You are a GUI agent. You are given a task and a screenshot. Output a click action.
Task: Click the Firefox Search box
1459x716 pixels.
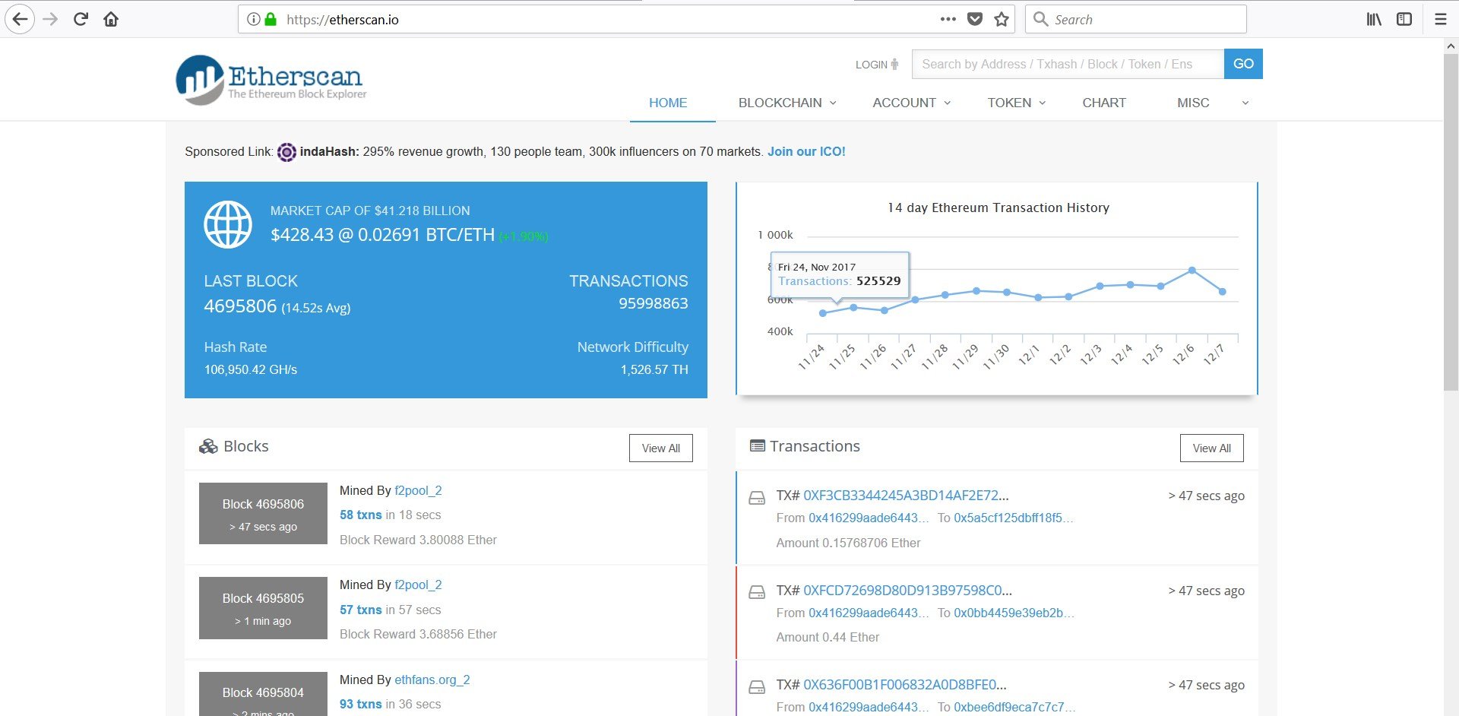[x=1136, y=19]
